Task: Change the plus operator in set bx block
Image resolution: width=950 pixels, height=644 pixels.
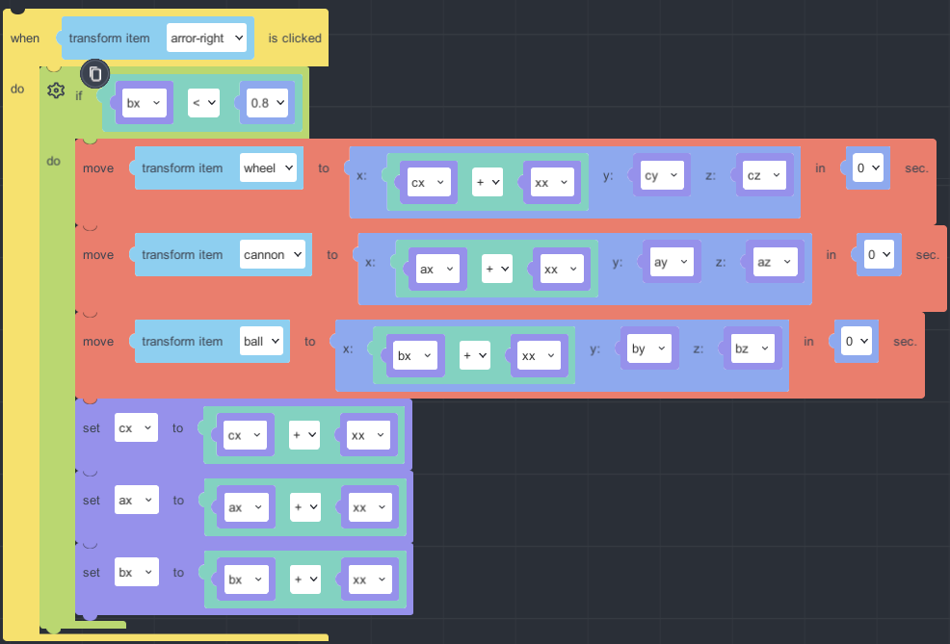Action: pos(305,580)
